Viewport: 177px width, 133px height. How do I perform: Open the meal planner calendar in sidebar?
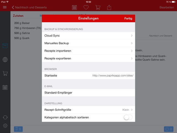[x=5, y=87]
